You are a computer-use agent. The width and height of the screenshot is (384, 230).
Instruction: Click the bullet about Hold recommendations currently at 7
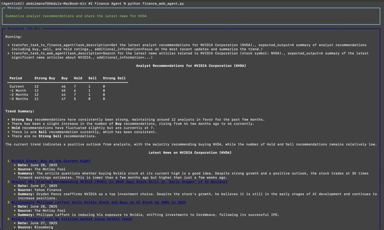pos(83,128)
